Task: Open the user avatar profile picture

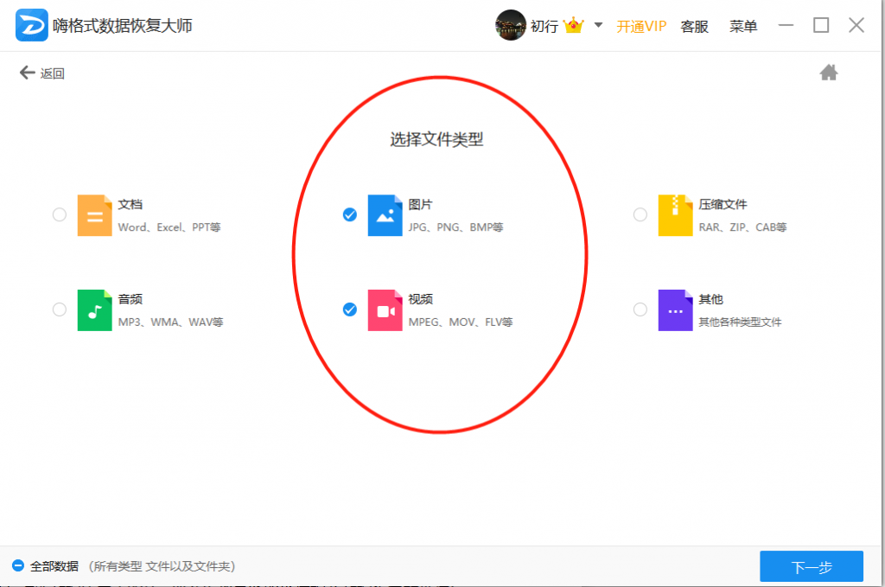Action: 510,25
